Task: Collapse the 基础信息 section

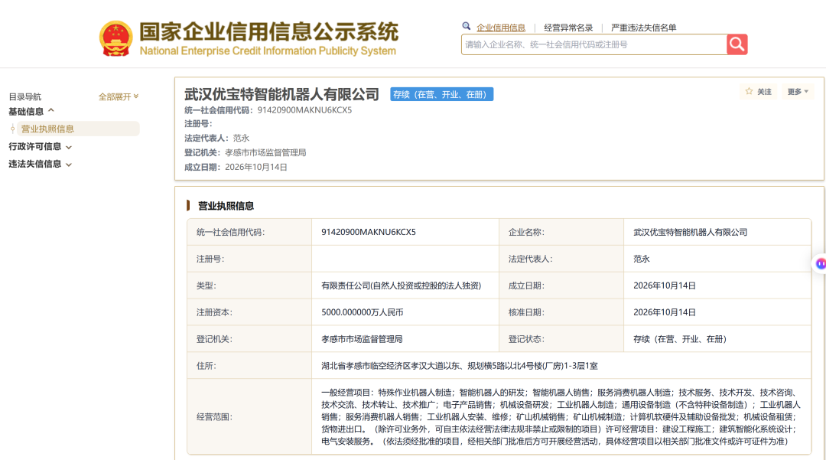Action: (x=31, y=111)
